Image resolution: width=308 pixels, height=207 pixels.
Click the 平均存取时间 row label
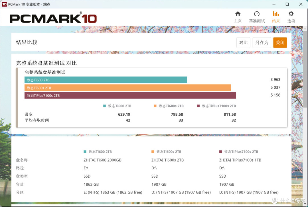click(x=37, y=120)
